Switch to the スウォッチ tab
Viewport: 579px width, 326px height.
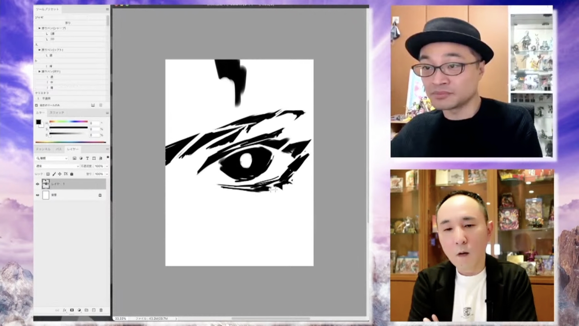tap(57, 113)
